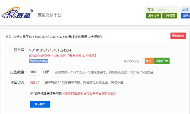Click the green 刷新订单 button
This screenshot has height=114, width=190.
(x=162, y=61)
